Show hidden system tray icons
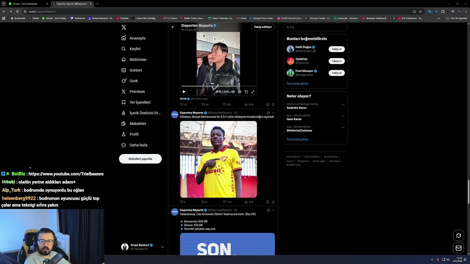470x264 pixels. (x=432, y=260)
